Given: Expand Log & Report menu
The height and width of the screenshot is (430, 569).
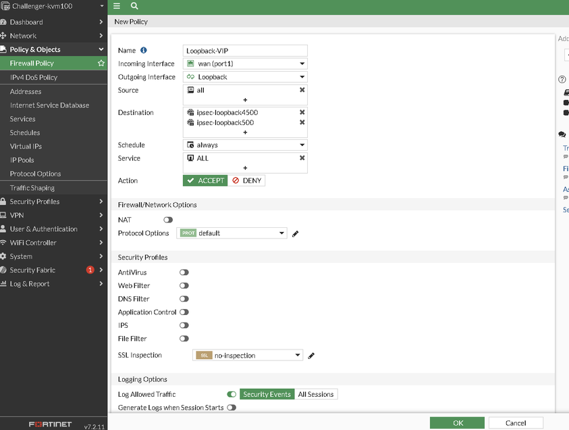Looking at the screenshot, I should pos(54,284).
